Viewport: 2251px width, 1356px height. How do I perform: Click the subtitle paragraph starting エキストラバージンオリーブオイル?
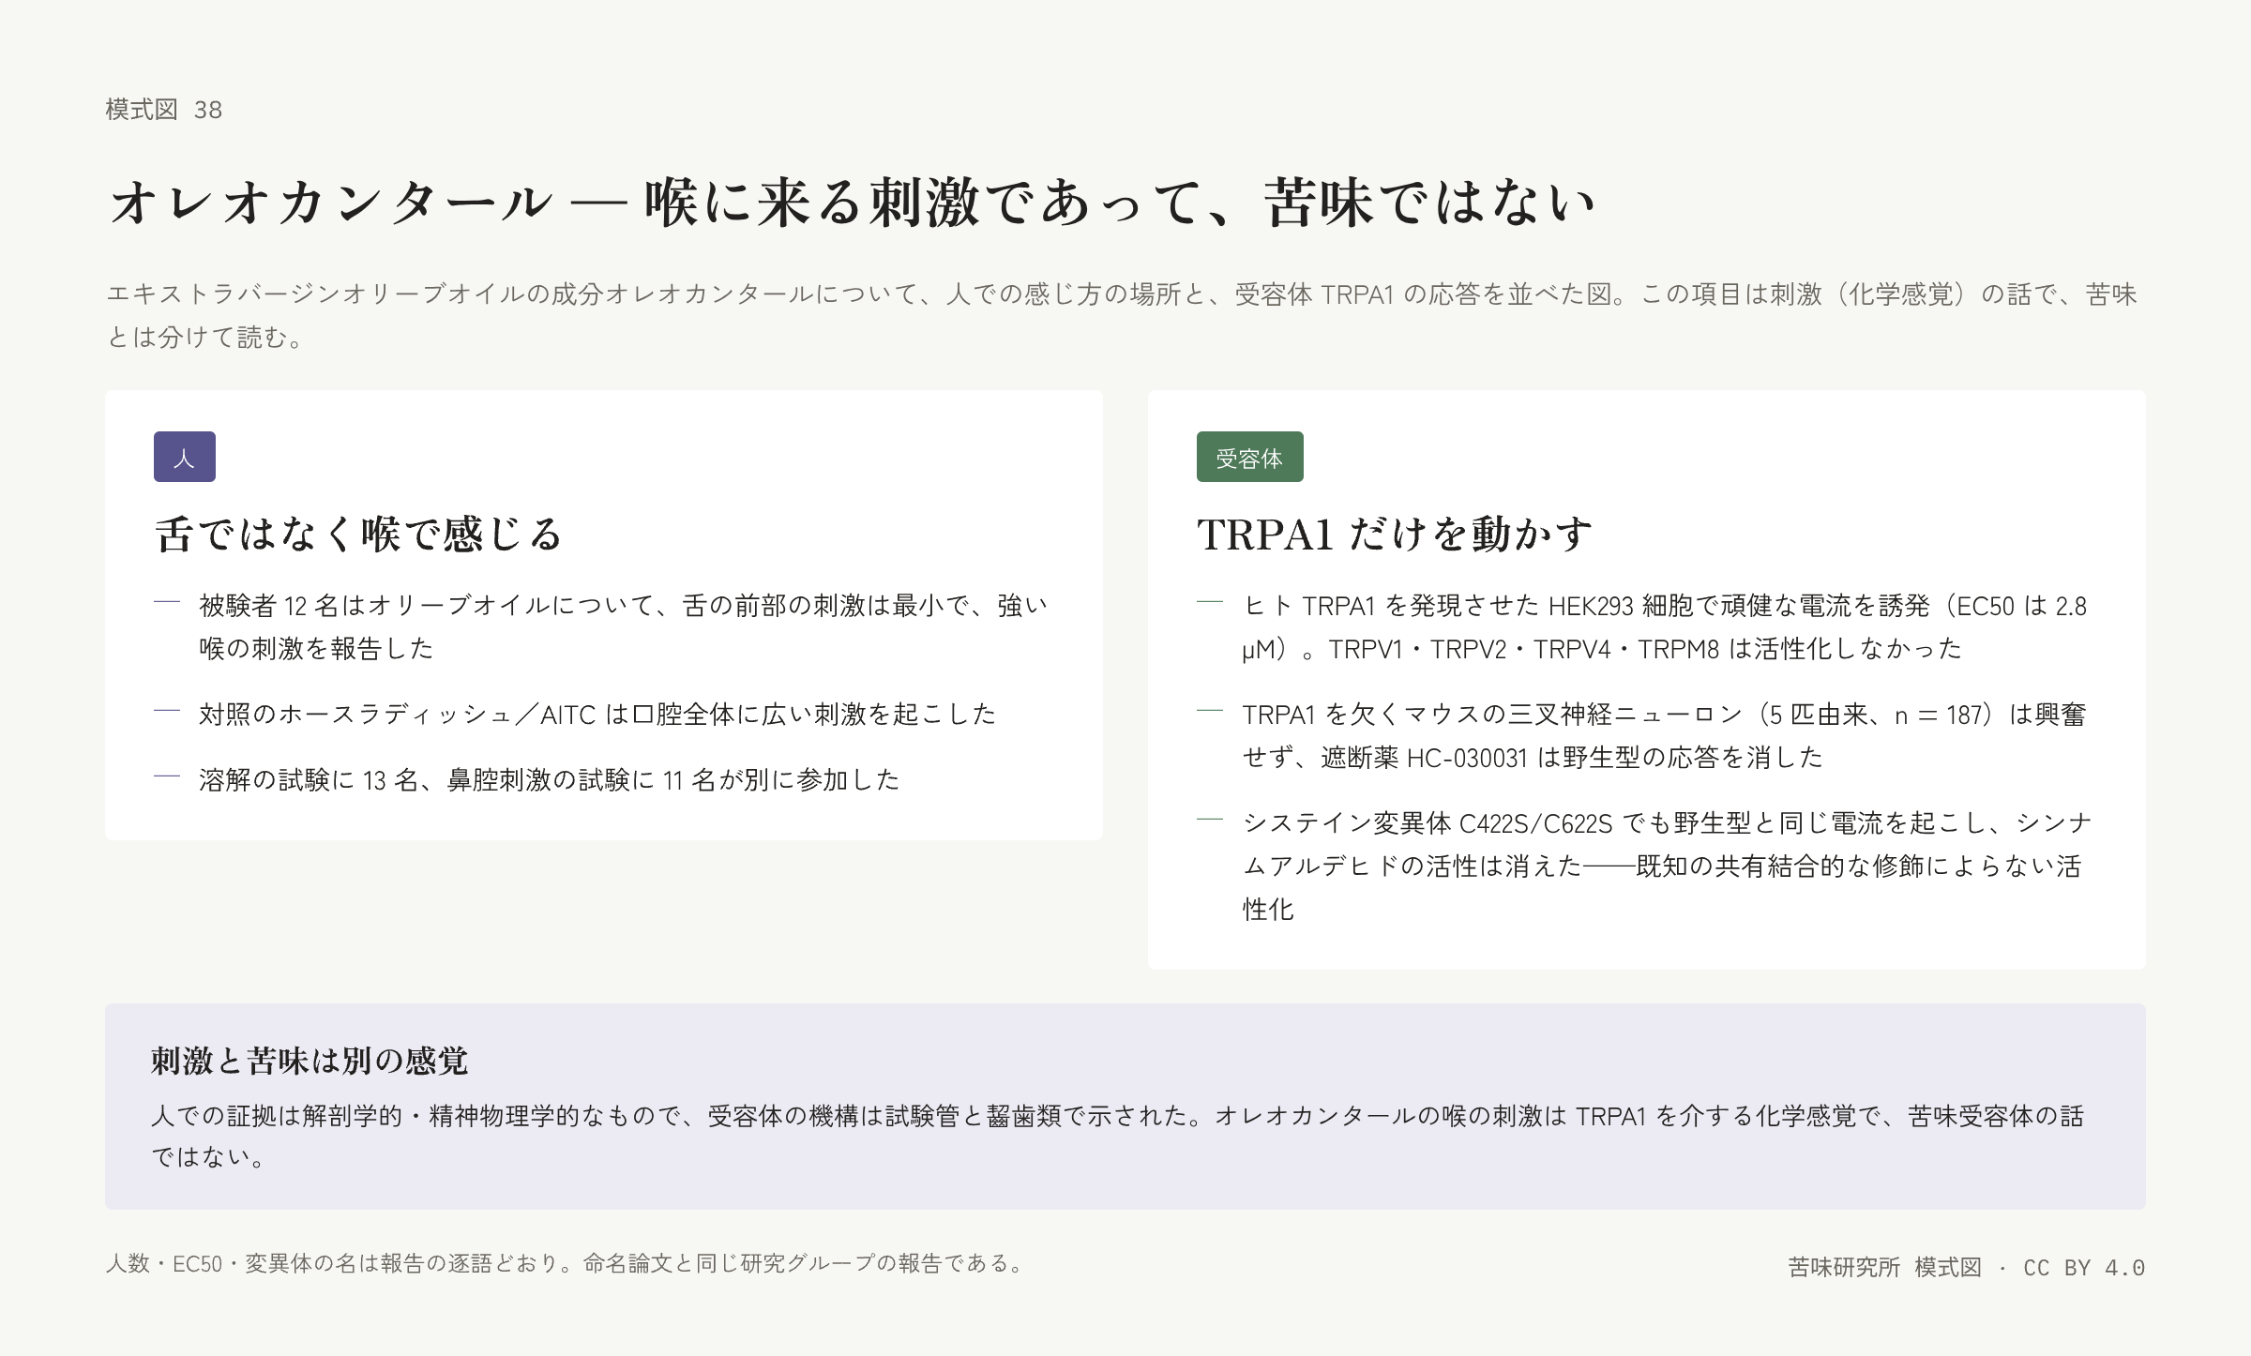(1122, 315)
